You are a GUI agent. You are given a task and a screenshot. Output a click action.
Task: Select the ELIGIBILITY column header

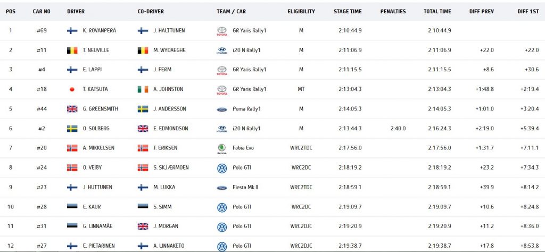(301, 12)
